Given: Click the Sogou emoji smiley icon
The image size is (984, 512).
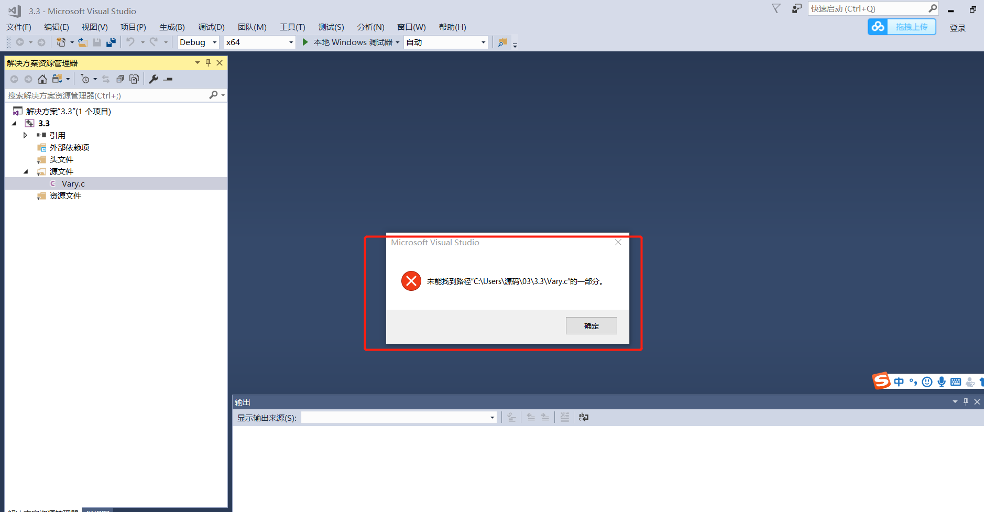Looking at the screenshot, I should 927,382.
